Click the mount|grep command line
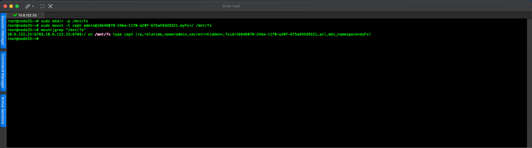 (x=63, y=30)
